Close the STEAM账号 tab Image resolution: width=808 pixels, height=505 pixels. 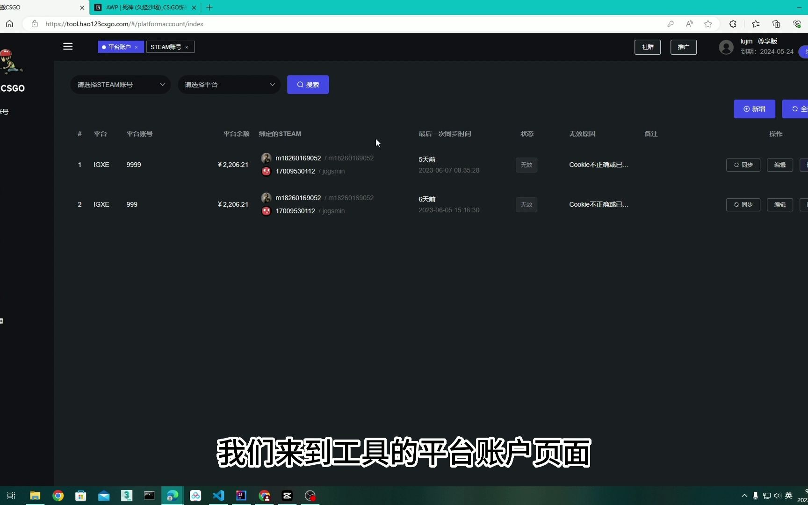click(187, 47)
